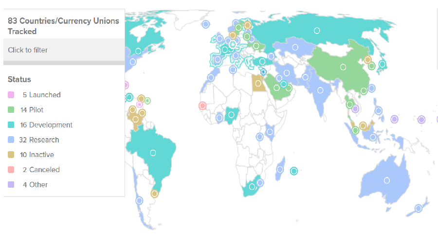Select the Spain map marker
438x246 pixels.
[x=218, y=59]
